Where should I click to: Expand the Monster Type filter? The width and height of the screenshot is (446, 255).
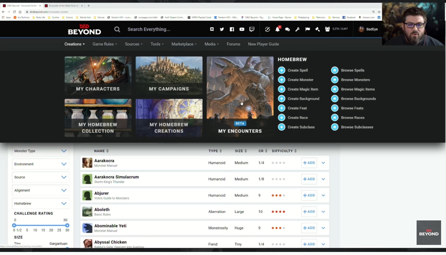40,151
